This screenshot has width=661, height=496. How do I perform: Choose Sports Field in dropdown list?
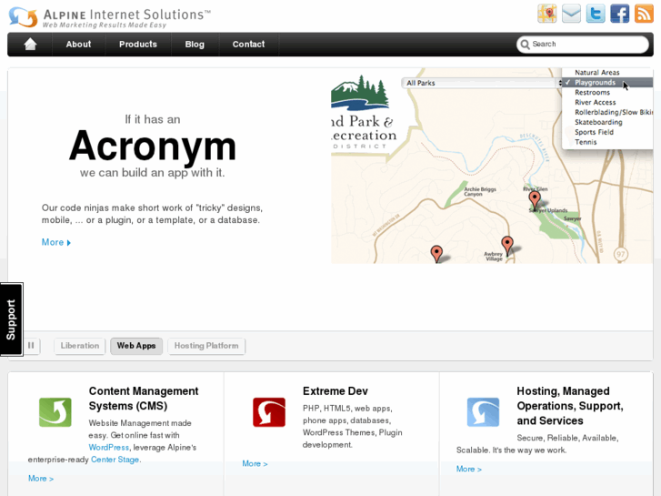(x=607, y=132)
